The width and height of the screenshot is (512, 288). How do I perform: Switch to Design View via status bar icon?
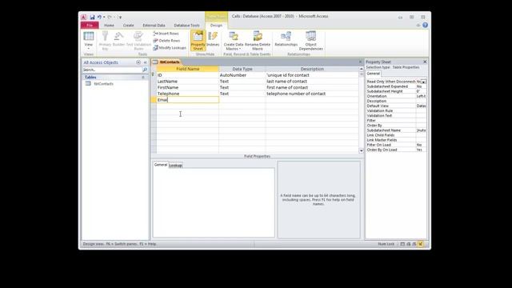coord(421,244)
